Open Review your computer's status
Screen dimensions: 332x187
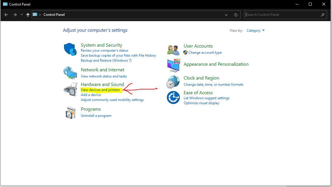[x=104, y=50]
